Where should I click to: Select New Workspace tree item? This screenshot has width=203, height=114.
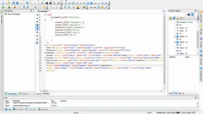click(12, 14)
